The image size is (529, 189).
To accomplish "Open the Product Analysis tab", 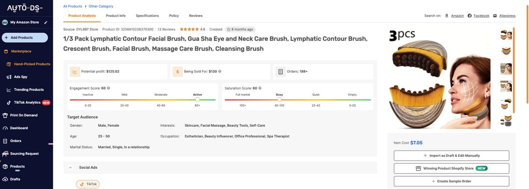I will coord(82,16).
